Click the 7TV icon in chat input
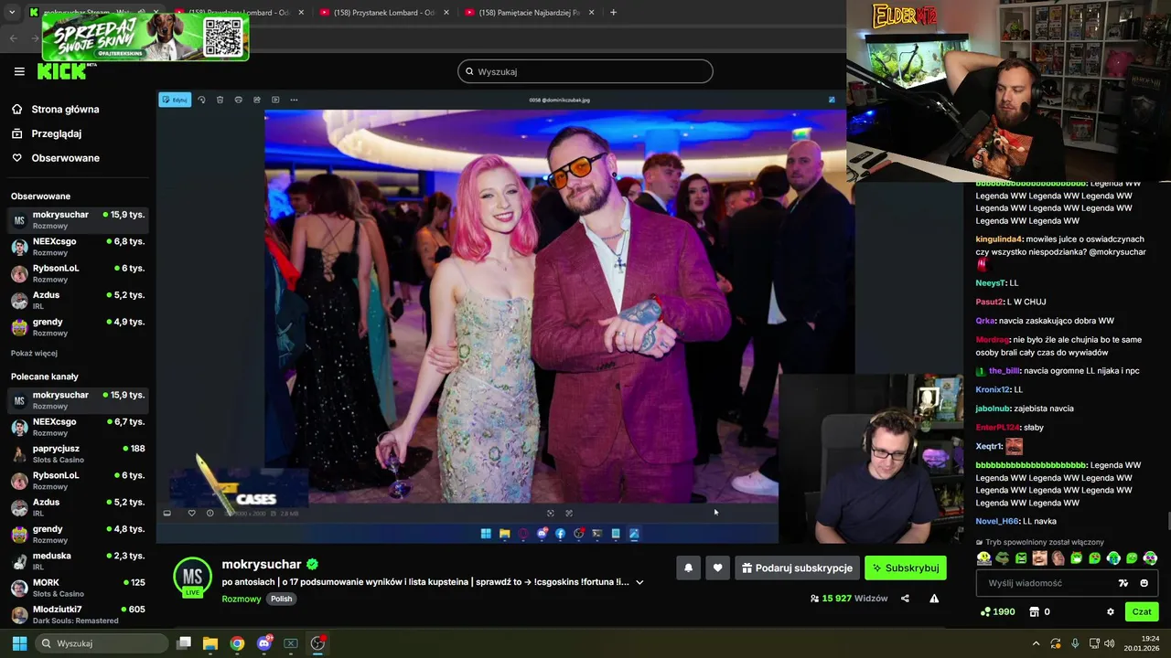This screenshot has width=1171, height=658. [x=1123, y=583]
